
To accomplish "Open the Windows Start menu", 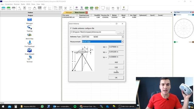I will click(3, 106).
